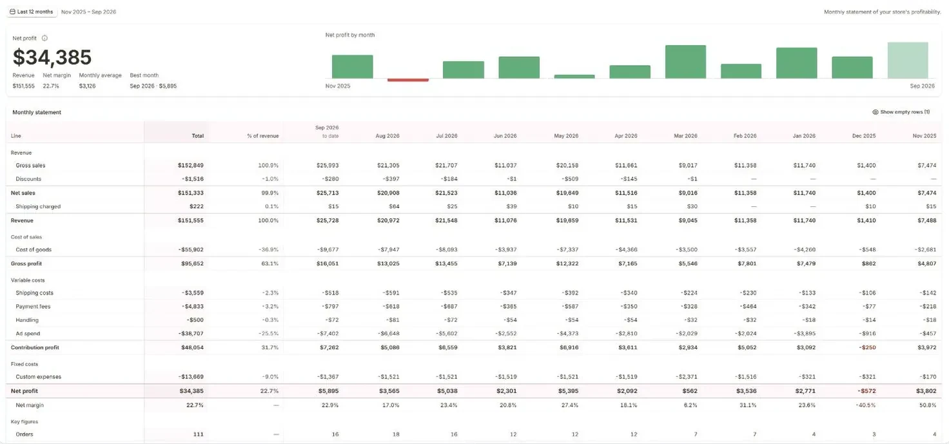Click the Orders row label
The image size is (949, 444).
24,434
